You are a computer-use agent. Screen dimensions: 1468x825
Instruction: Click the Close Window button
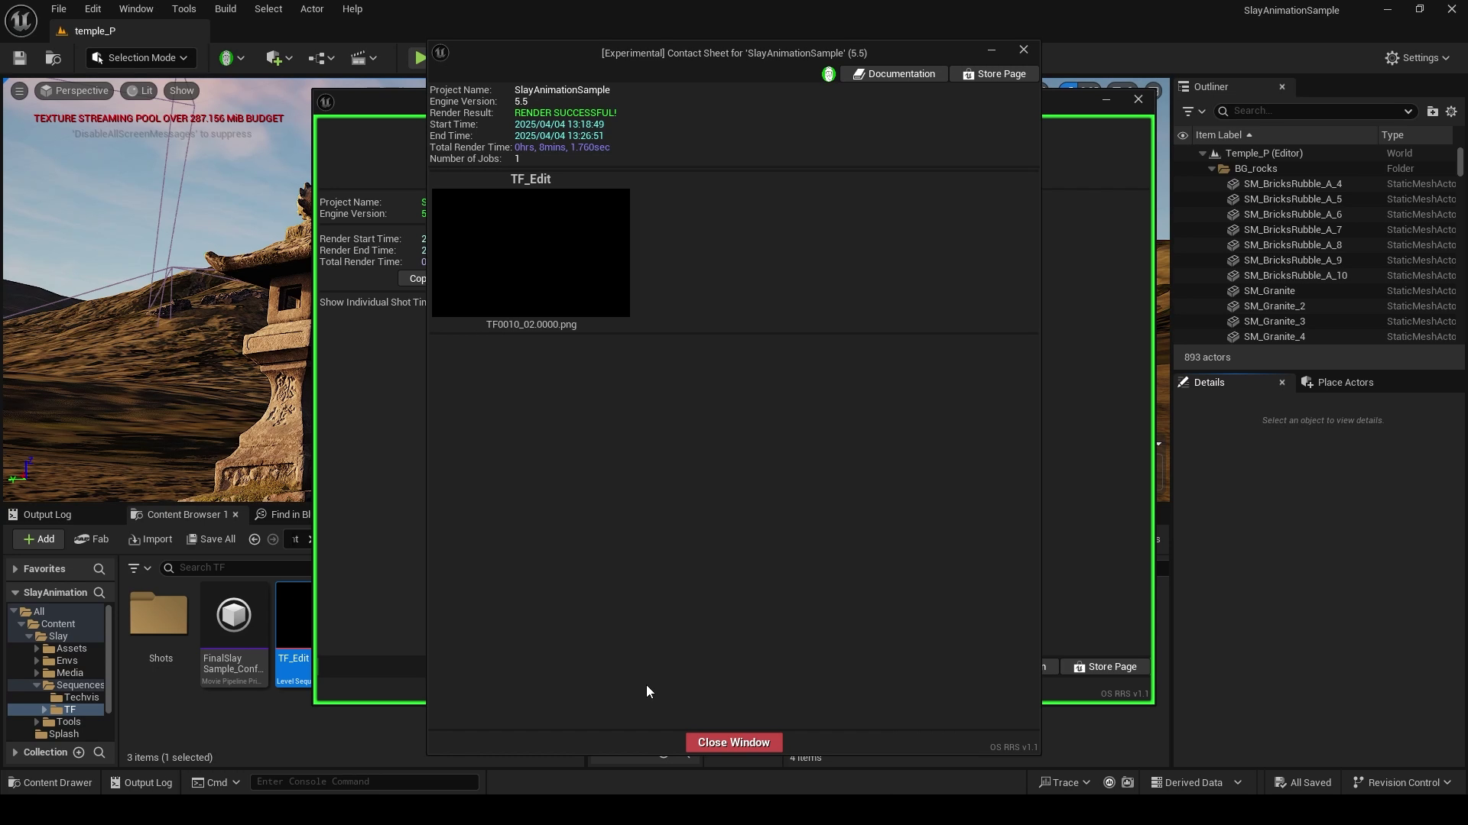point(734,742)
